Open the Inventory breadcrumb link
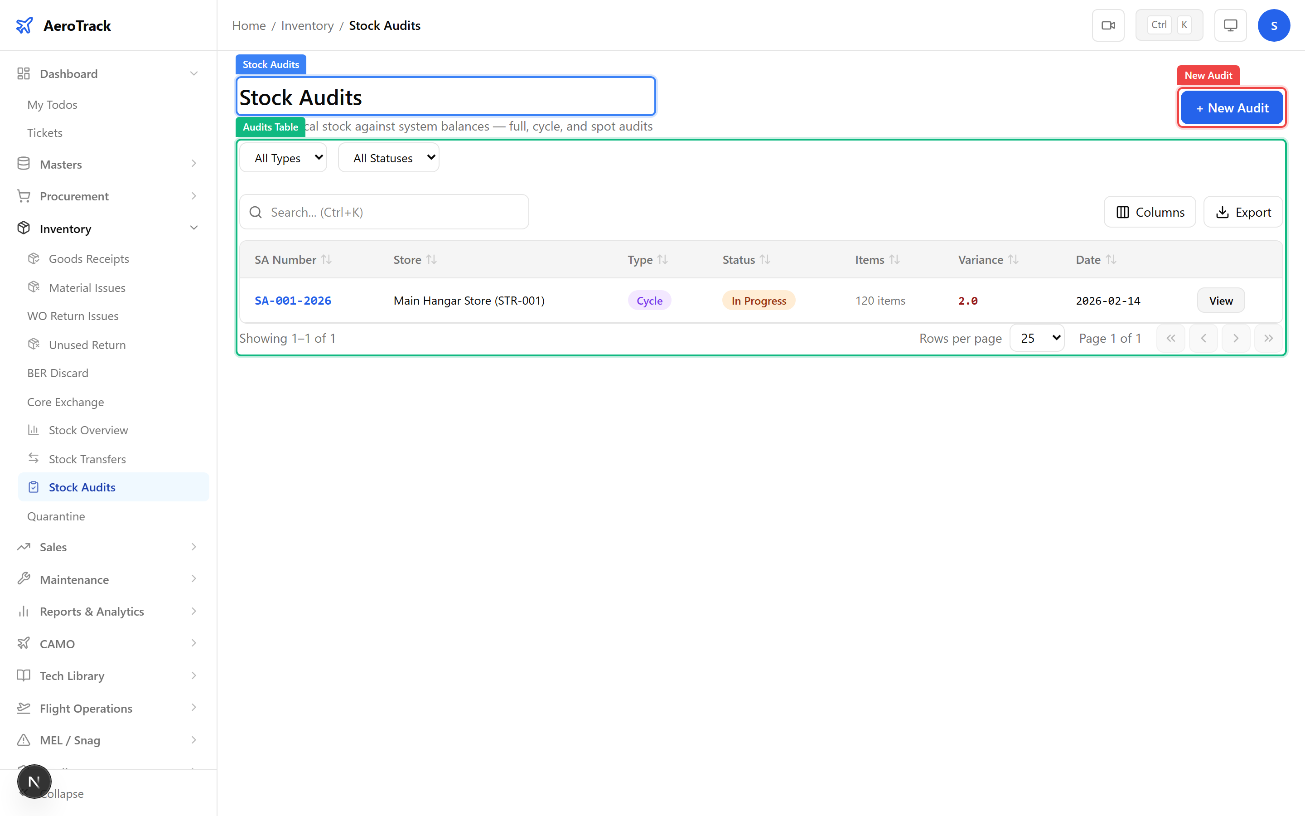This screenshot has height=816, width=1305. point(307,25)
